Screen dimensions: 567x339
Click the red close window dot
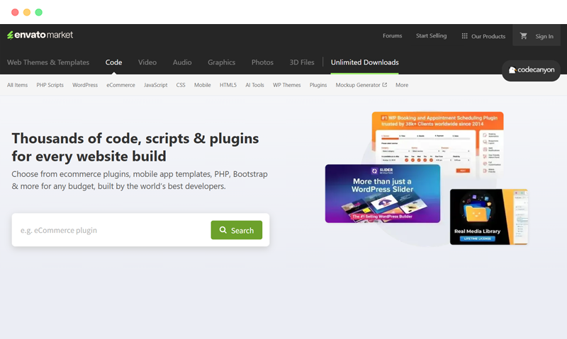pyautogui.click(x=15, y=12)
